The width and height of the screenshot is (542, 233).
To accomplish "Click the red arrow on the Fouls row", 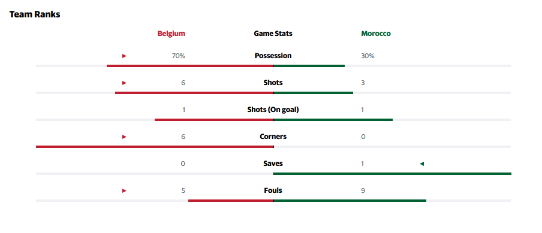I will click(125, 191).
